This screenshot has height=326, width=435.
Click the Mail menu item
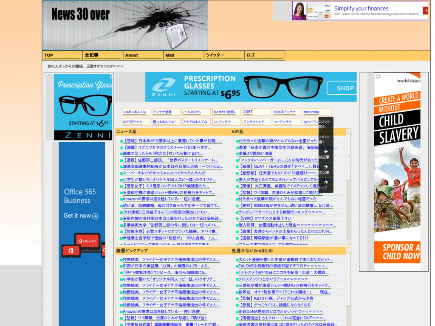183,55
